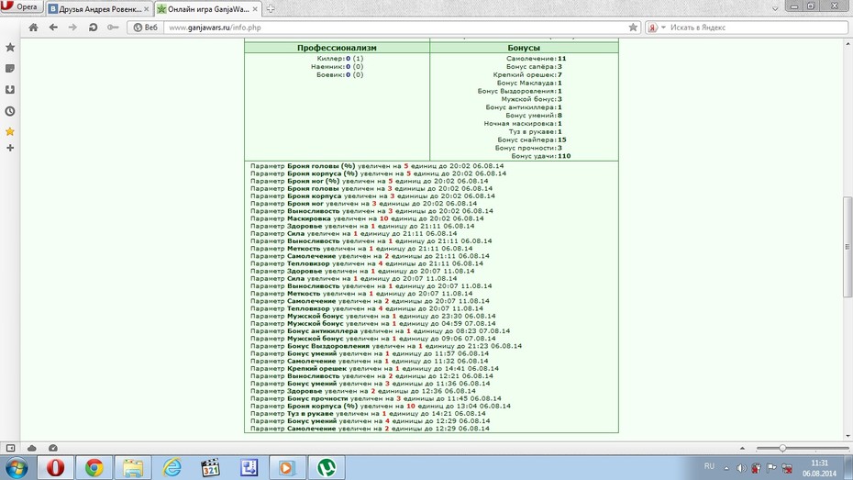Click the Наемник: 0 (0) row
853x480 pixels.
pyautogui.click(x=338, y=66)
